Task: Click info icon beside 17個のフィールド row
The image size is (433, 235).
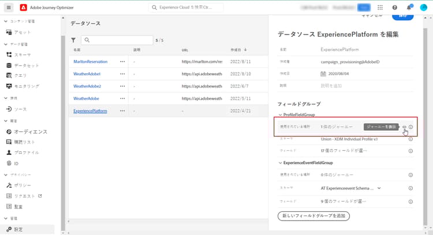Action: coord(410,151)
